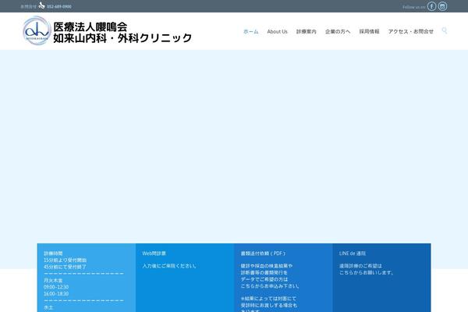
Task: Click the circular clinic logo emblem
Action: click(37, 30)
